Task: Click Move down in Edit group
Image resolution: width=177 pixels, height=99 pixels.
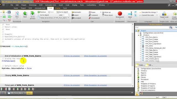Action: [x=107, y=15]
